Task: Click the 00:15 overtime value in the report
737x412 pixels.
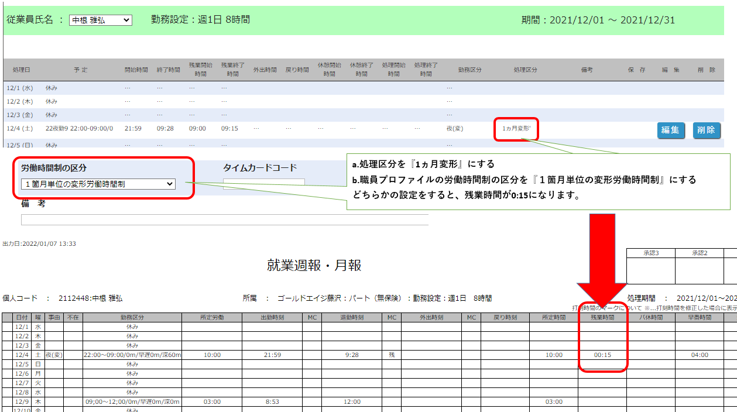Action: pos(602,355)
